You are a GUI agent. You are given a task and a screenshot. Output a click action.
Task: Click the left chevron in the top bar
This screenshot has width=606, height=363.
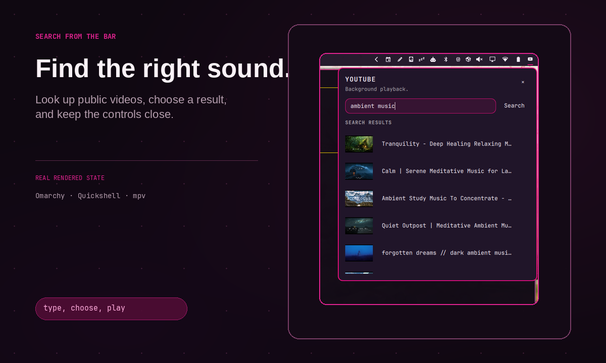(376, 59)
